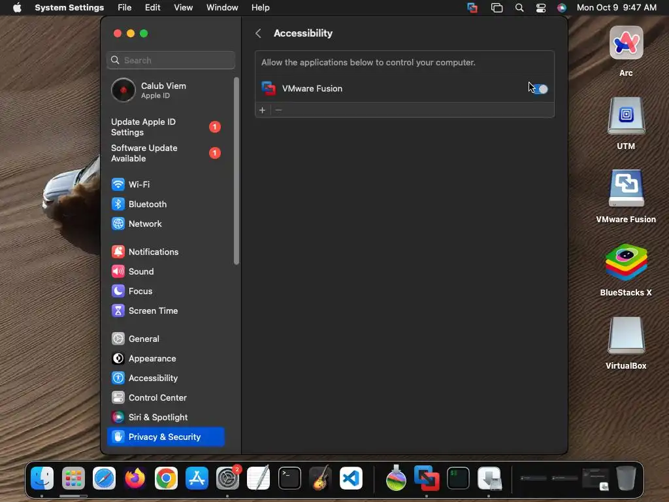This screenshot has width=669, height=502.
Task: Open GarageBand from the Dock
Action: click(x=320, y=478)
